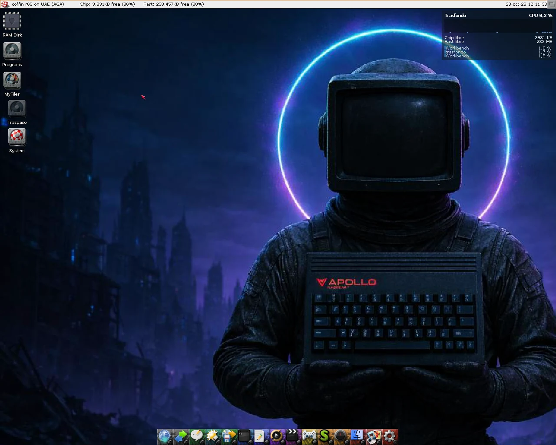Image resolution: width=556 pixels, height=445 pixels.
Task: Launch the green and blue arrows dock app
Action: click(181, 436)
